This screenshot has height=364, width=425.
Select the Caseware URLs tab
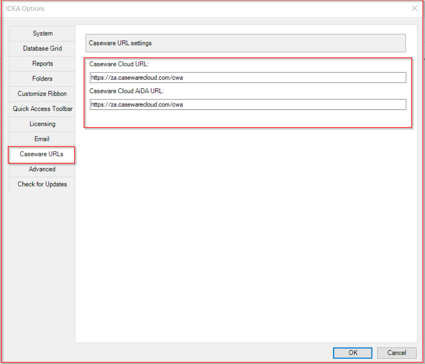coord(42,154)
